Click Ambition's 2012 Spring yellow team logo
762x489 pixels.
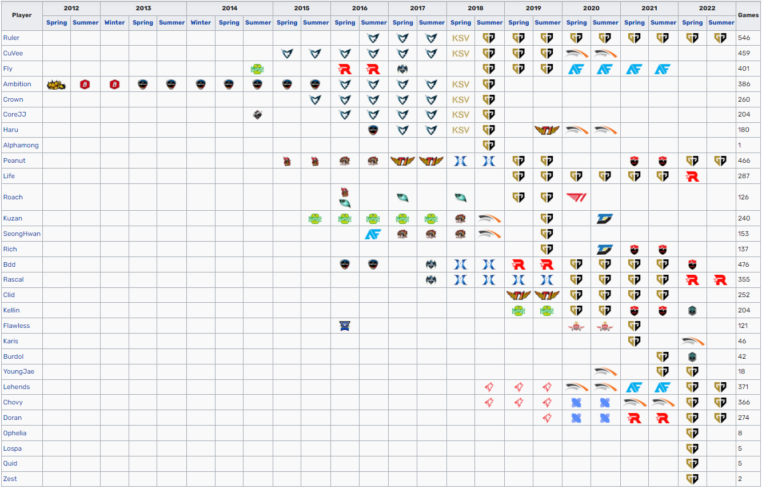(x=56, y=85)
